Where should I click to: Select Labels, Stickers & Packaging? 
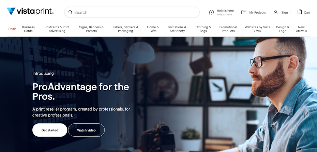point(125,29)
